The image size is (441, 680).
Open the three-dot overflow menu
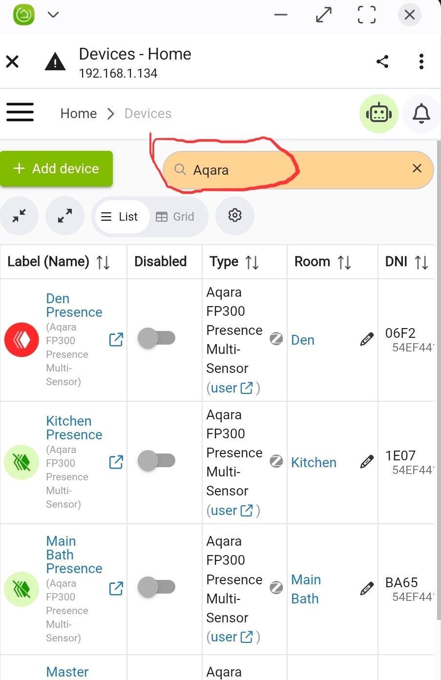point(421,62)
